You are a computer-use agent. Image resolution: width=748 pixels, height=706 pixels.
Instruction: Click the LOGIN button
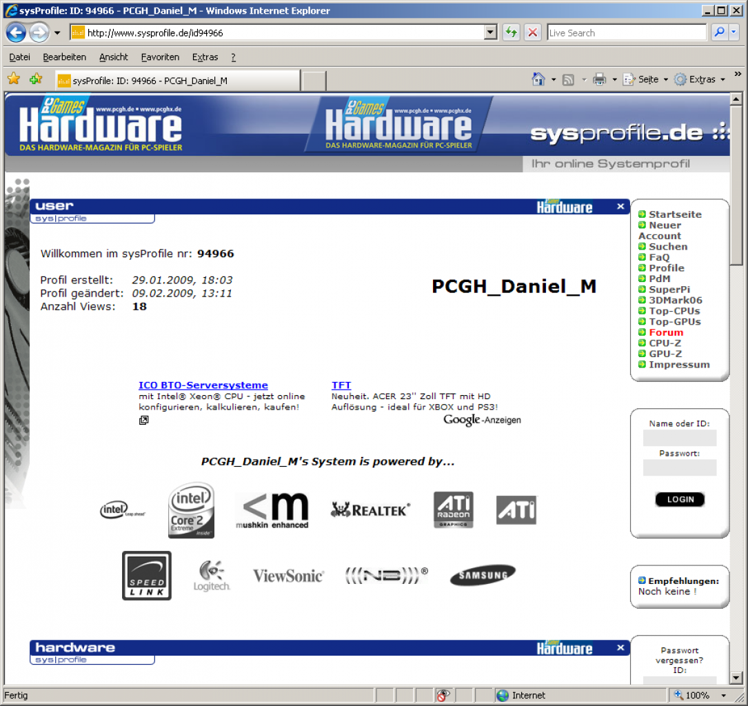click(680, 499)
